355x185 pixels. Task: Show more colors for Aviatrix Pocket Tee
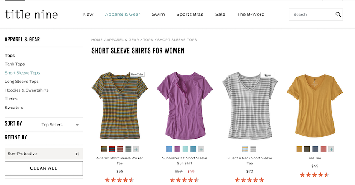click(136, 149)
